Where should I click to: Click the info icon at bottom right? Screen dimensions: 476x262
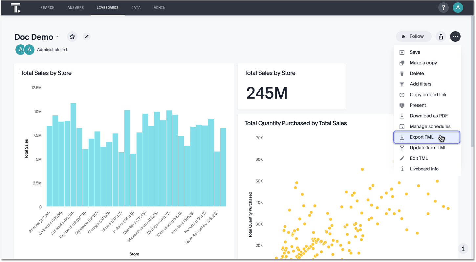click(x=463, y=249)
